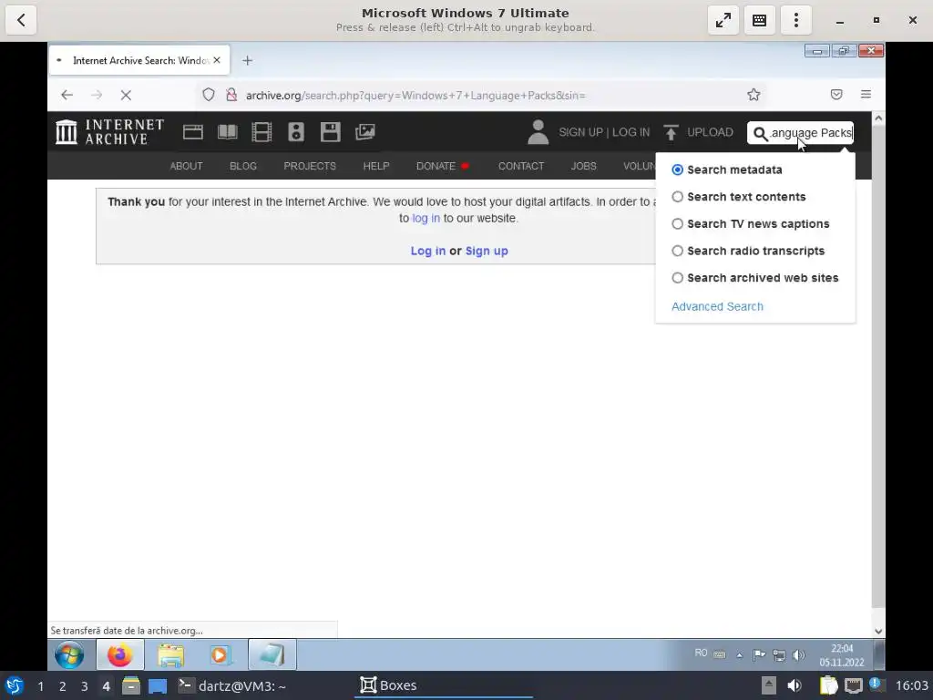This screenshot has width=933, height=700.
Task: Click the UPLOAD text link
Action: [x=710, y=132]
